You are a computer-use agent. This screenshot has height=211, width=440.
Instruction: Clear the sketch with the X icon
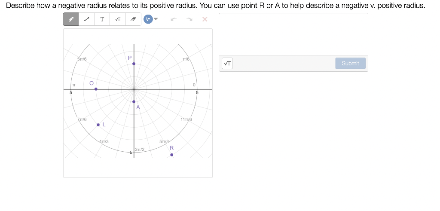pyautogui.click(x=205, y=19)
